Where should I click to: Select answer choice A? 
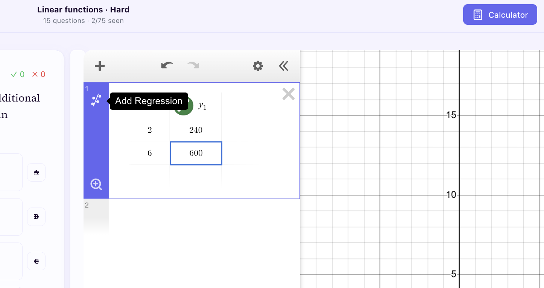36,172
